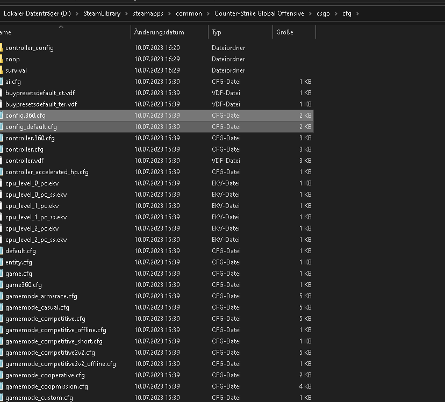Sort by Typ column header
Screen dimensions: 445x402
pos(240,32)
